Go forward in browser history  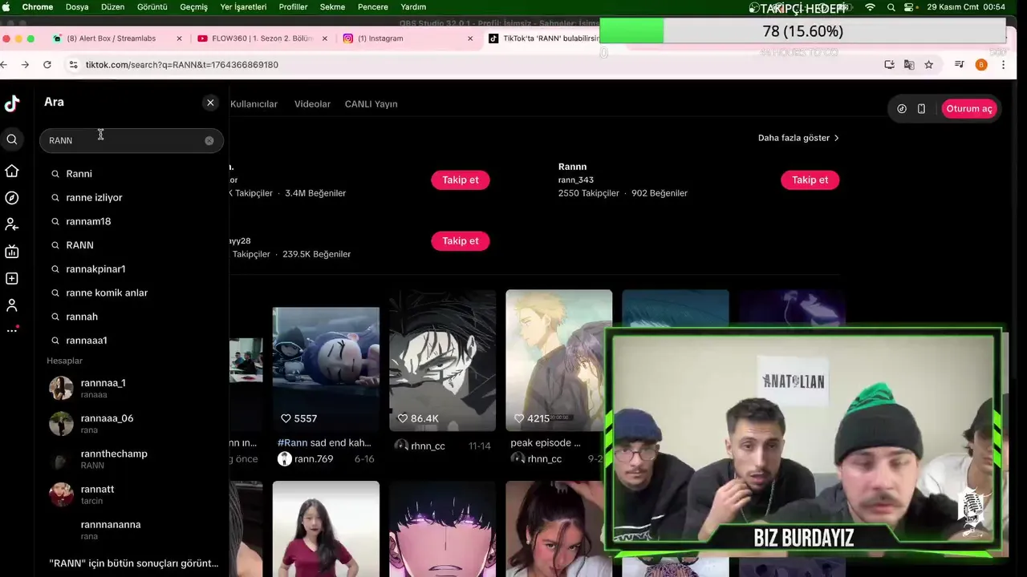click(x=26, y=65)
